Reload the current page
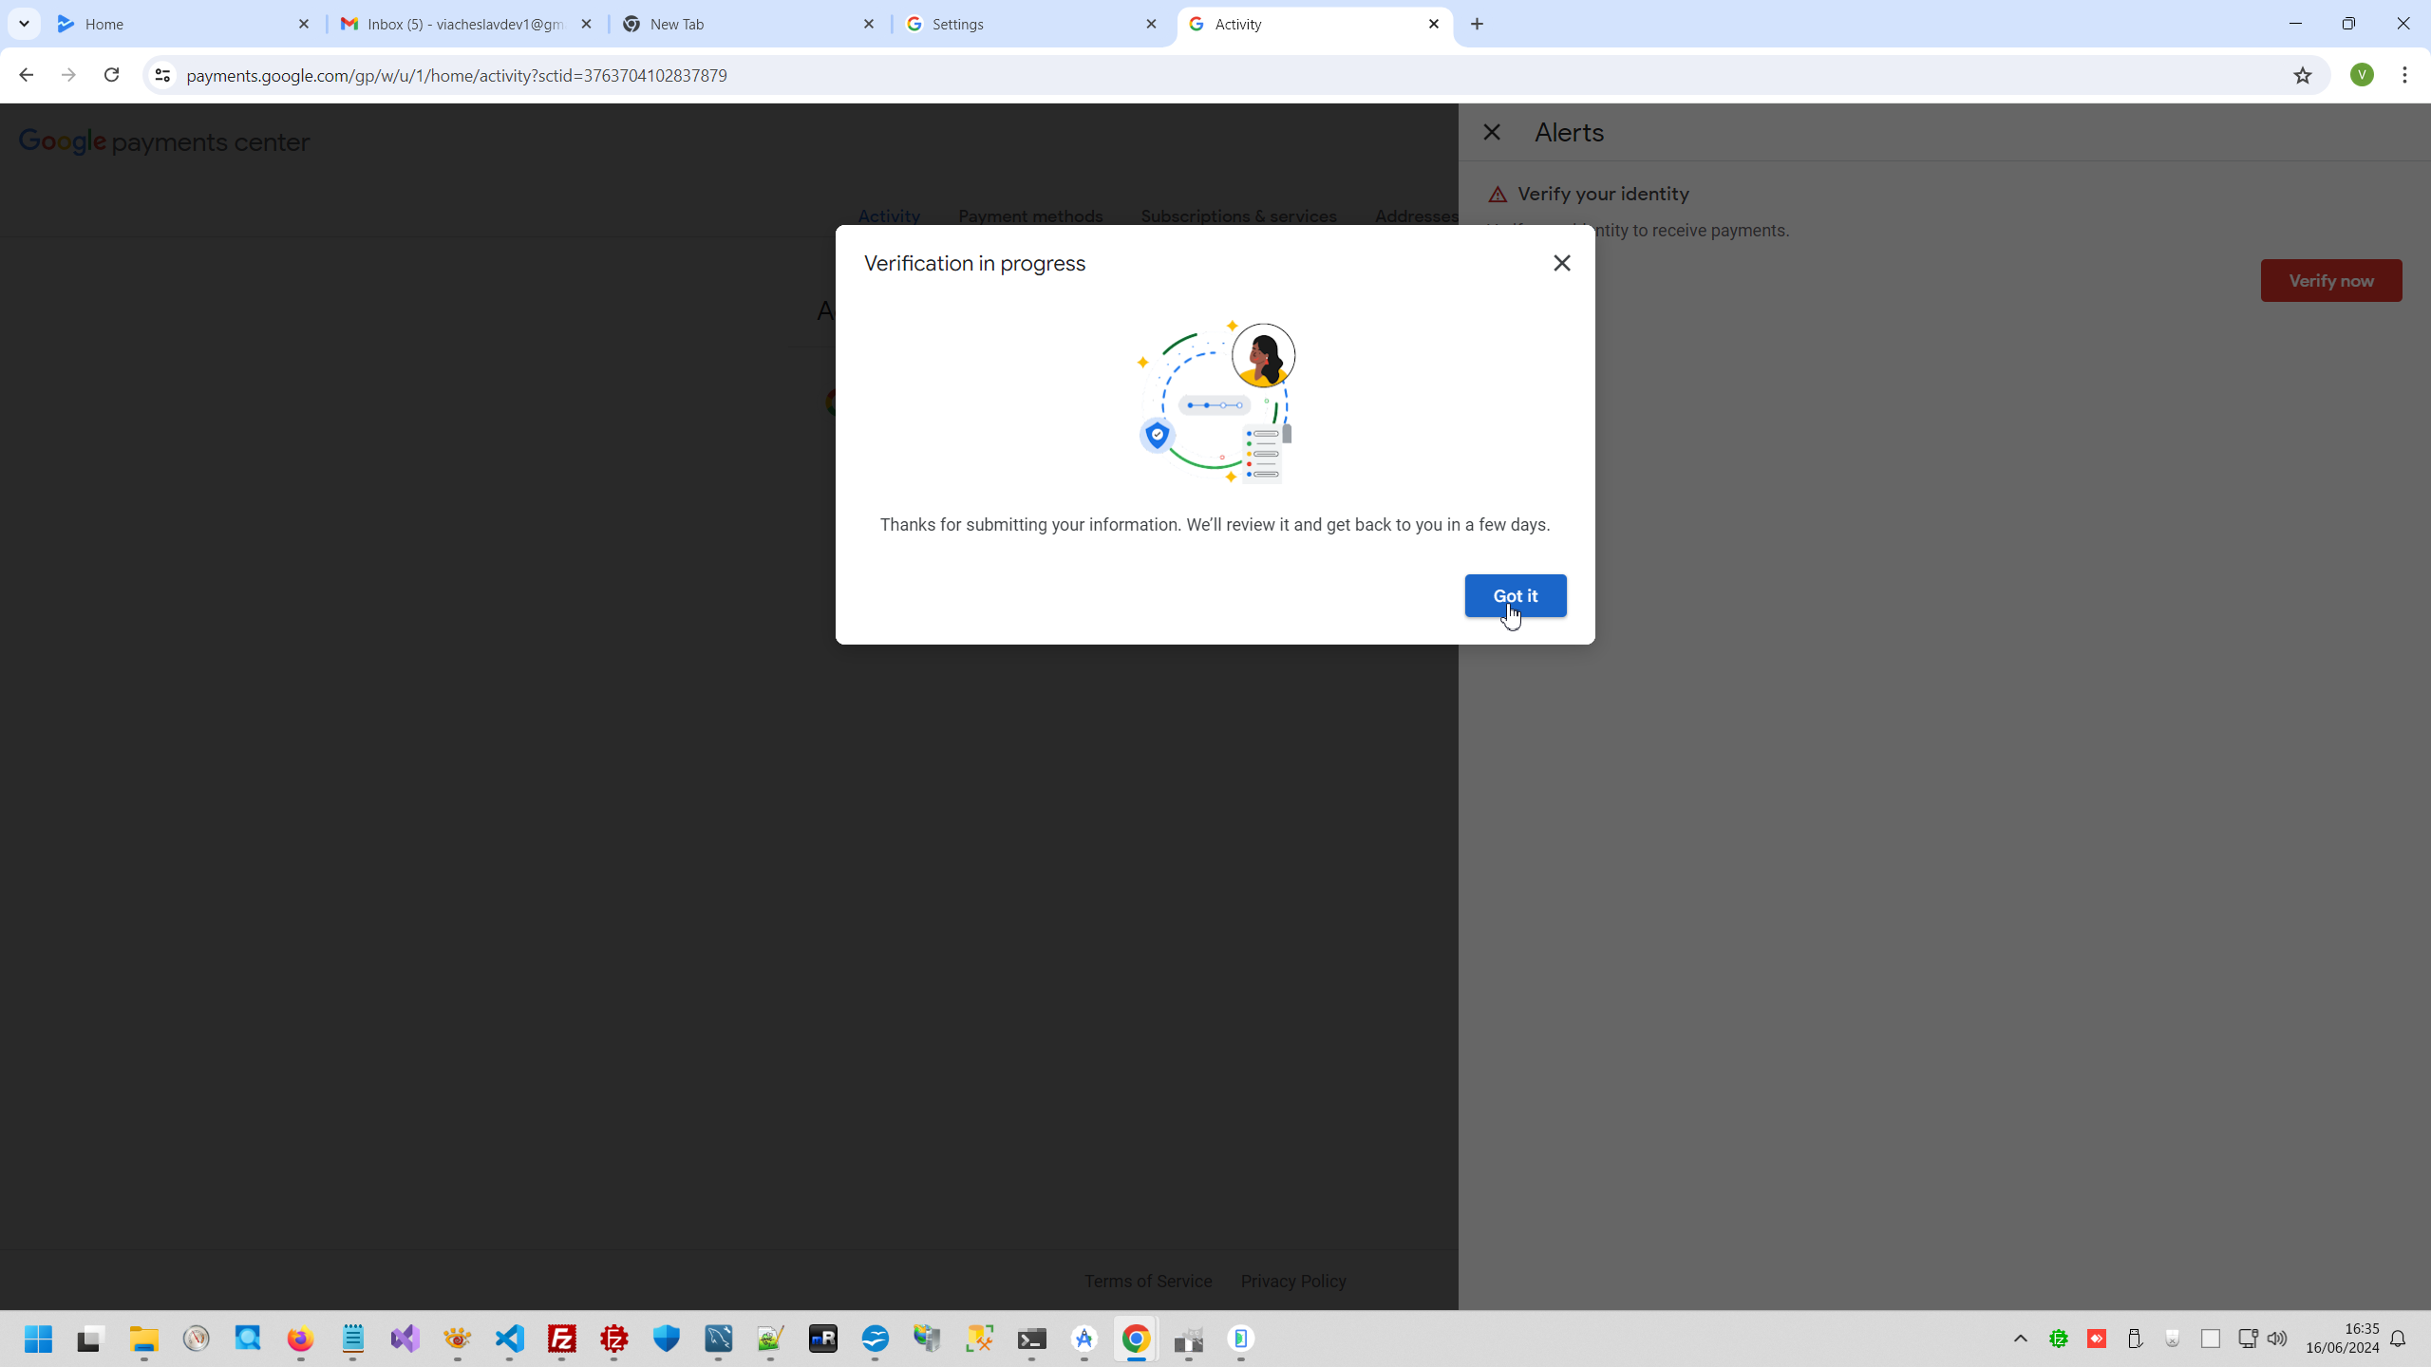The image size is (2431, 1367). point(111,75)
